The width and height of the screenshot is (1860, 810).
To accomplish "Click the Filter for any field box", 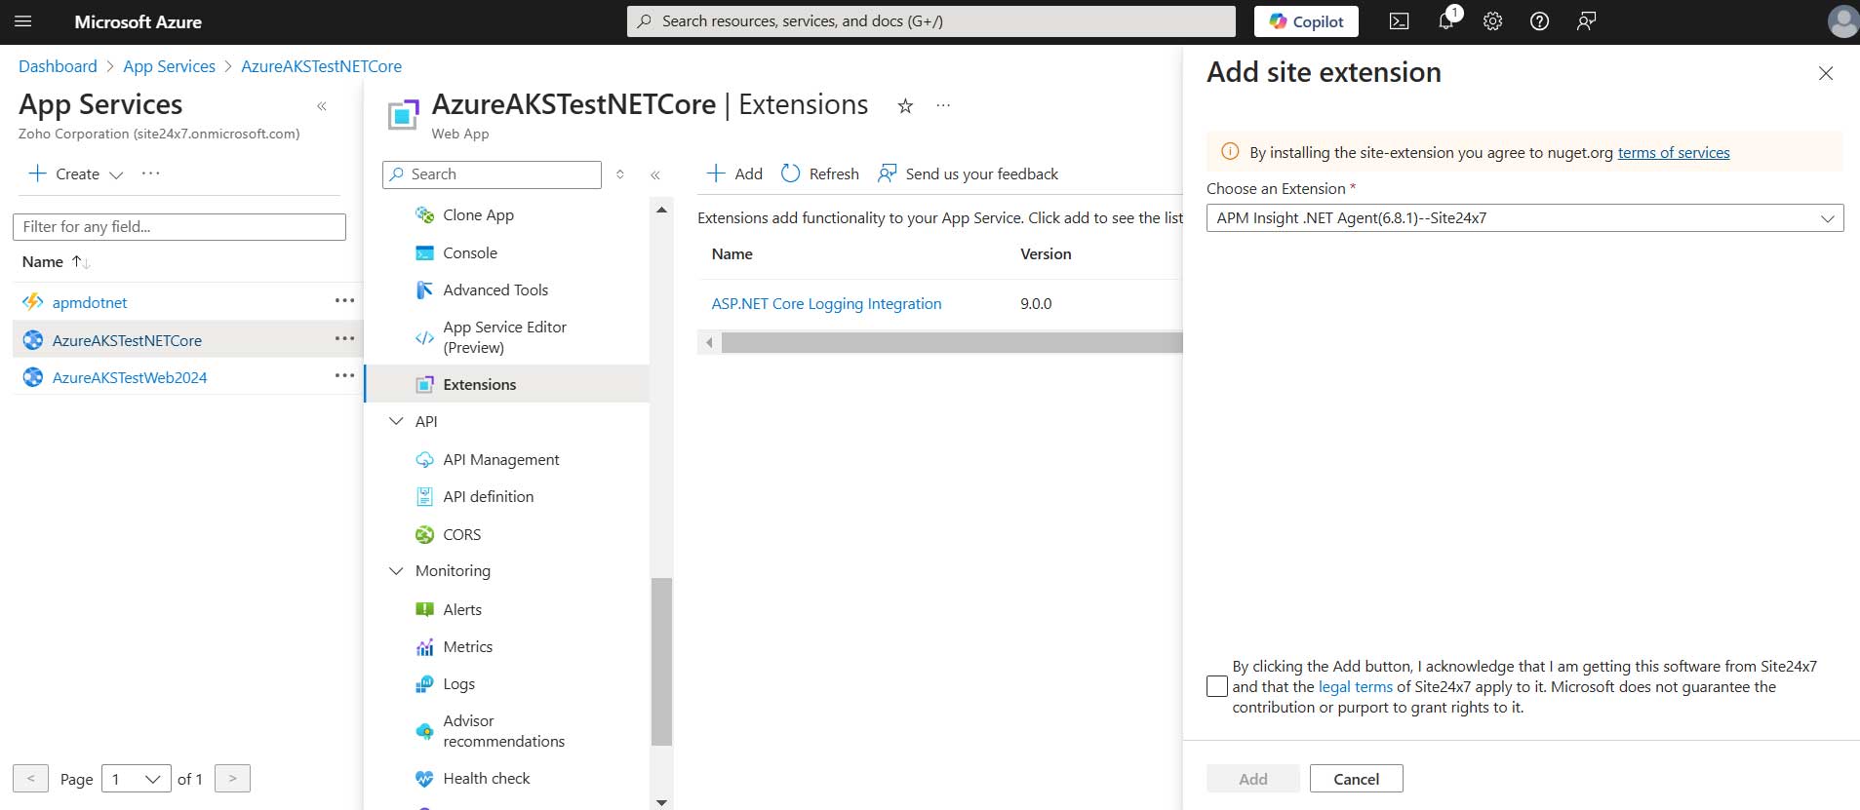I will coord(179,227).
